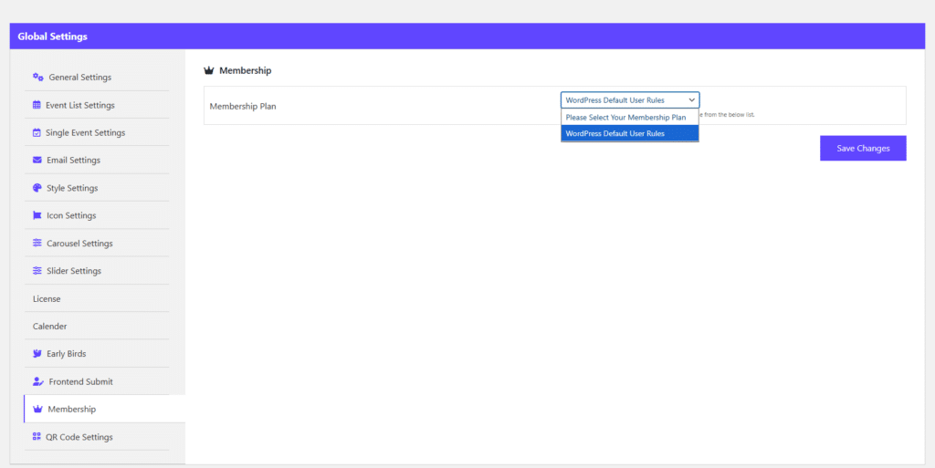
Task: Click the Slider Settings sliders icon
Action: [x=37, y=270]
